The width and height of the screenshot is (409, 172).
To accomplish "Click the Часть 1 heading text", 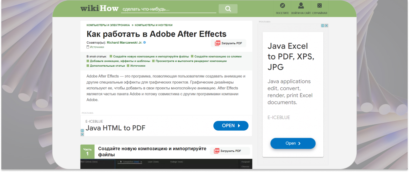I will (152, 152).
